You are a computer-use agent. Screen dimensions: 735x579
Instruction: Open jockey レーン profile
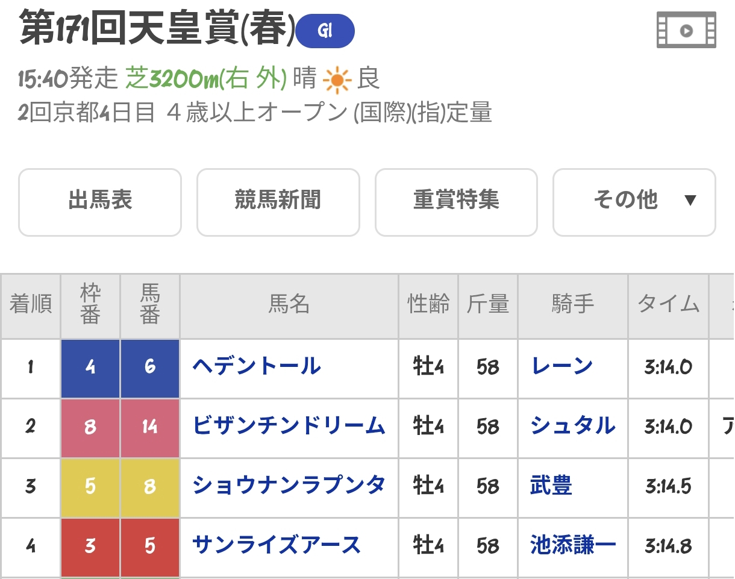pyautogui.click(x=562, y=366)
